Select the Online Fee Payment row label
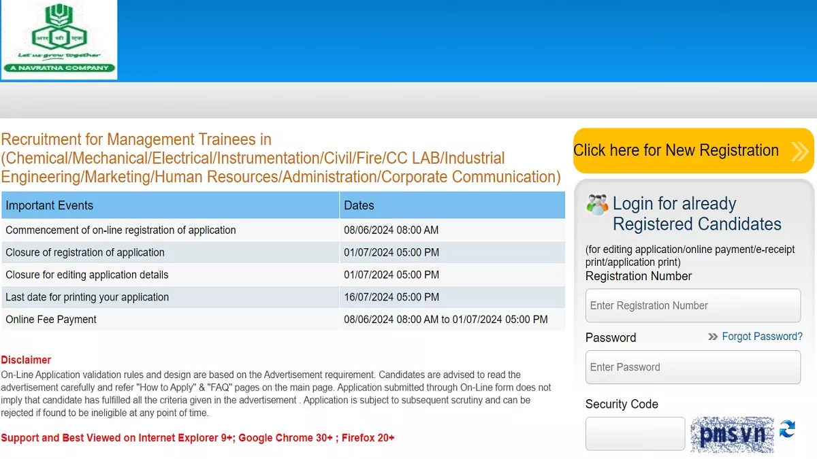This screenshot has width=817, height=459. tap(51, 320)
